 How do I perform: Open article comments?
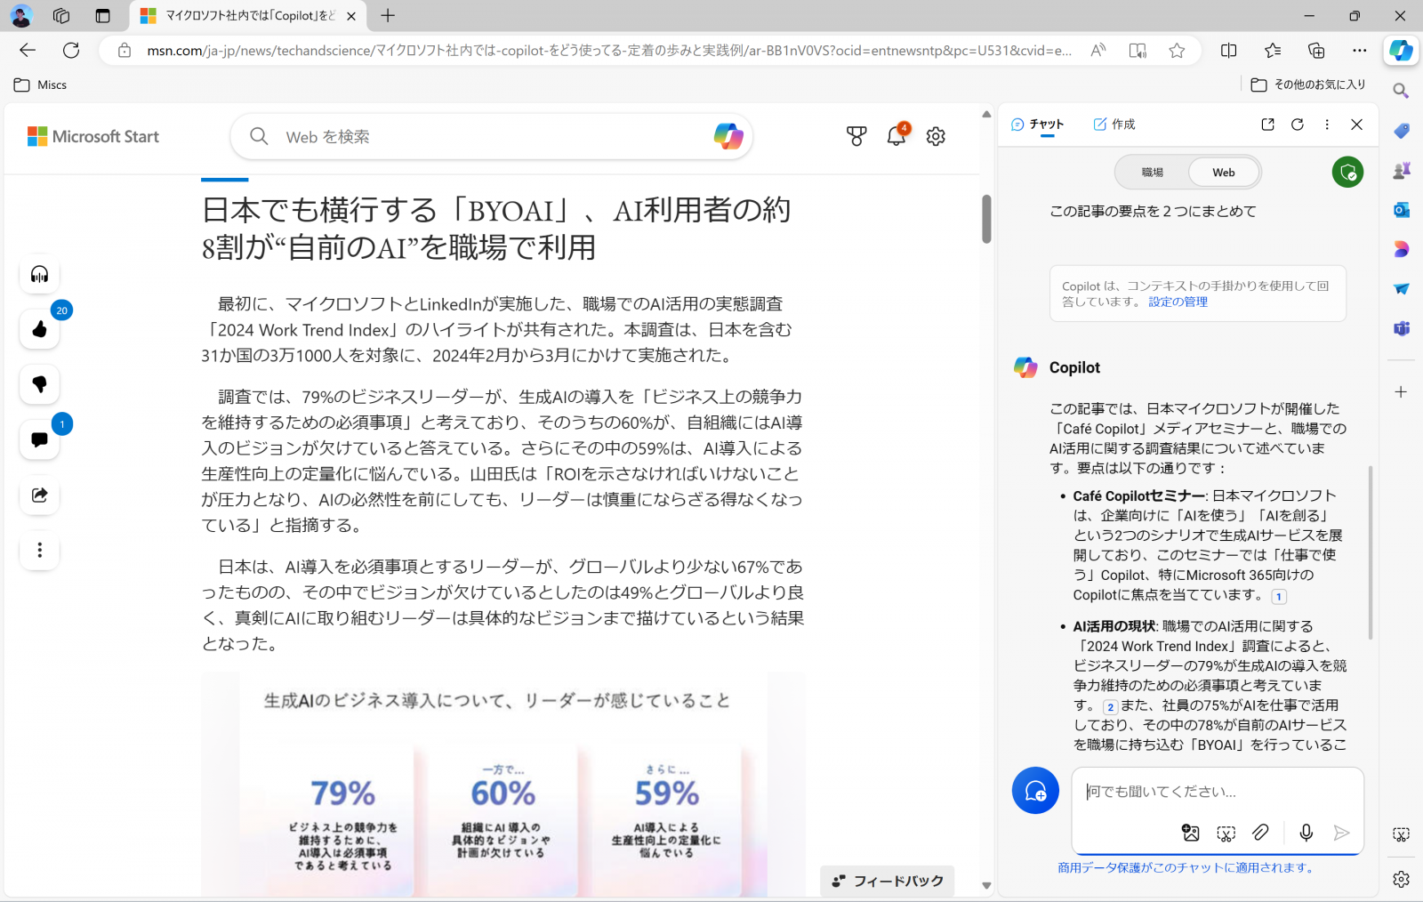tap(39, 439)
